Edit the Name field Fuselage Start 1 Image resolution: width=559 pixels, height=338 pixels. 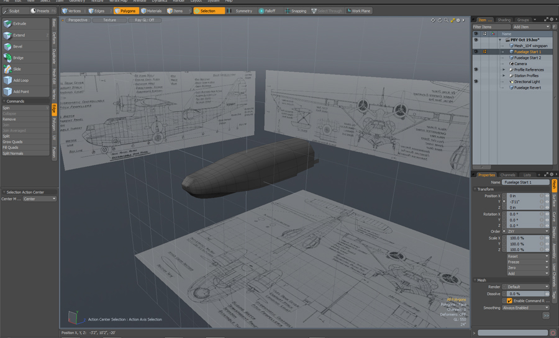525,182
